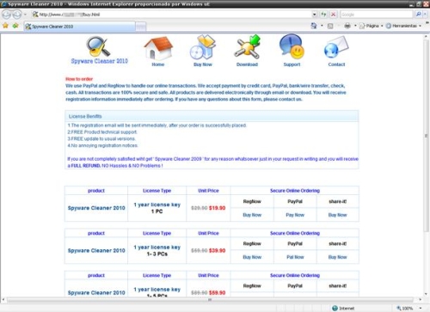Open the Home house icon

click(x=158, y=47)
